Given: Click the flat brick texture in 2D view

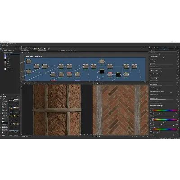Looking at the screenshot, I should 121,110.
